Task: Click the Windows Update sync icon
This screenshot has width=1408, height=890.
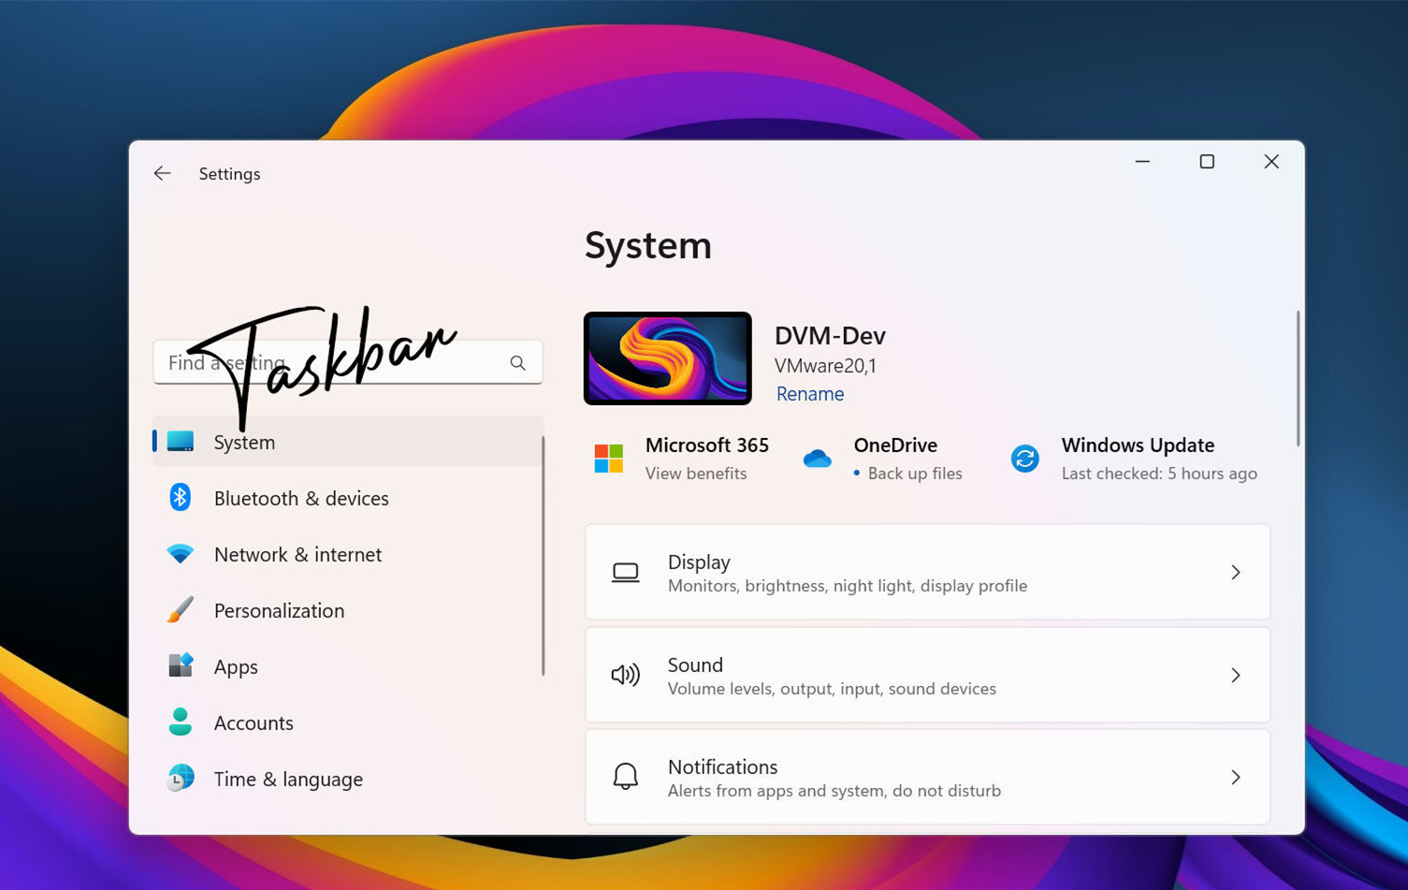Action: point(1024,459)
